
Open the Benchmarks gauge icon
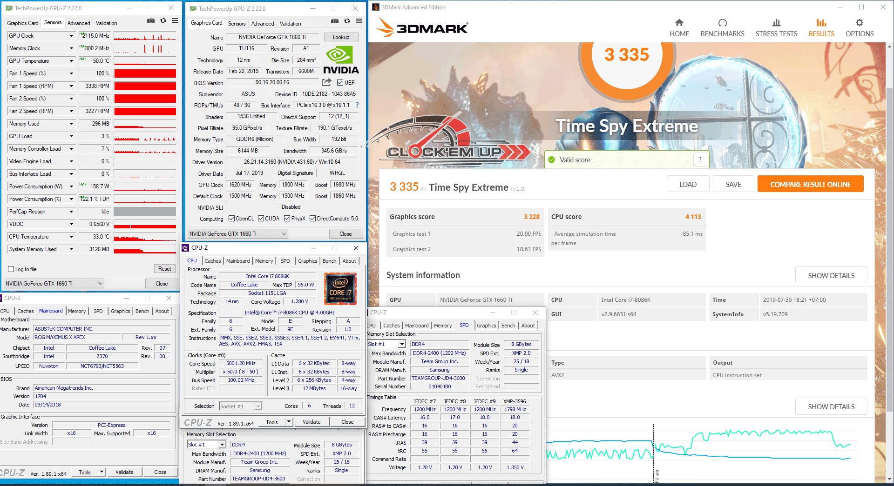[x=722, y=23]
